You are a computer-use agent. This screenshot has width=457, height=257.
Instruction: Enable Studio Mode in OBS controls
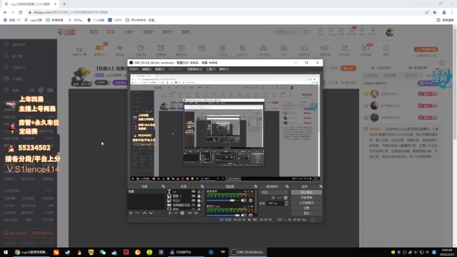tap(306, 203)
